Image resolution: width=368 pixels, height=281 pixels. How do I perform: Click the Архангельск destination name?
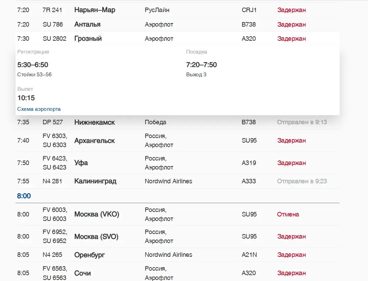(x=94, y=140)
